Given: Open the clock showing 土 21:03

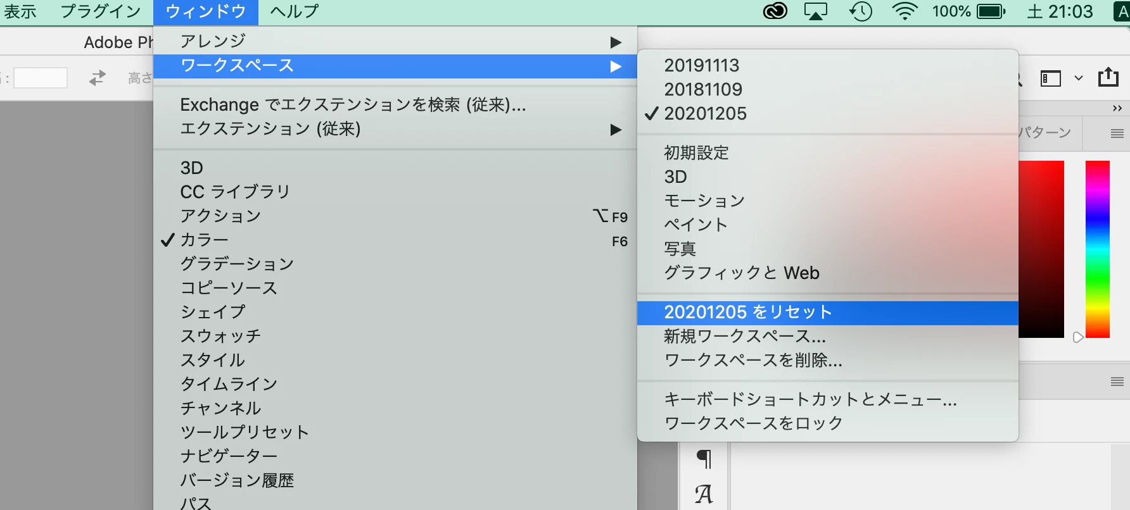Looking at the screenshot, I should (x=1060, y=11).
